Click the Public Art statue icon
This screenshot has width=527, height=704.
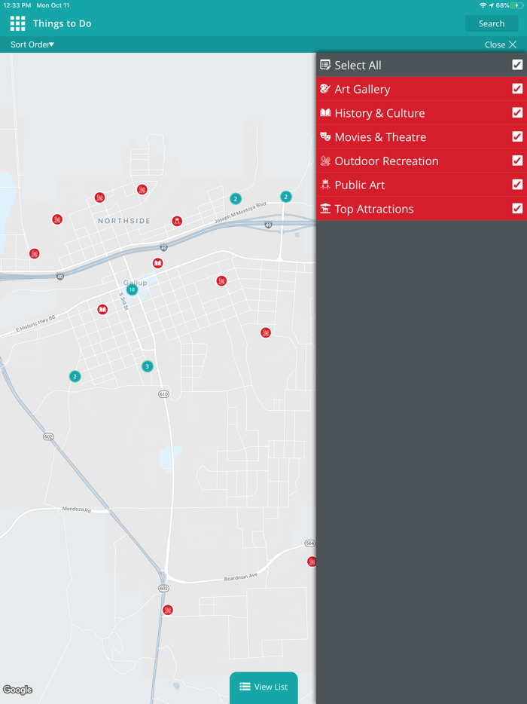tap(325, 185)
